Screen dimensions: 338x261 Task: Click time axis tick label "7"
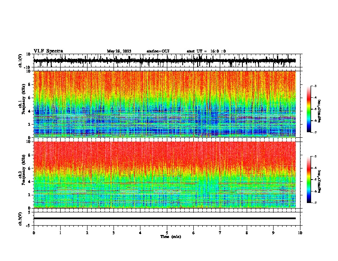220,232
